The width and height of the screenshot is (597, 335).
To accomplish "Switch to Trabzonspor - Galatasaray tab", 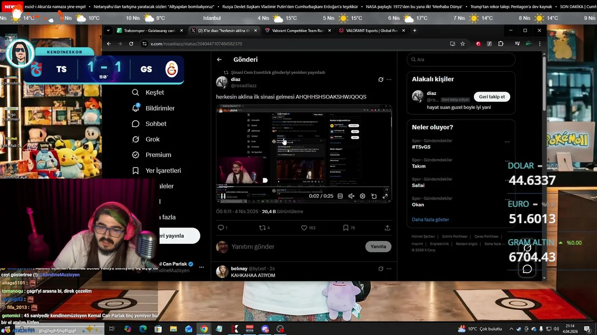I will (149, 31).
